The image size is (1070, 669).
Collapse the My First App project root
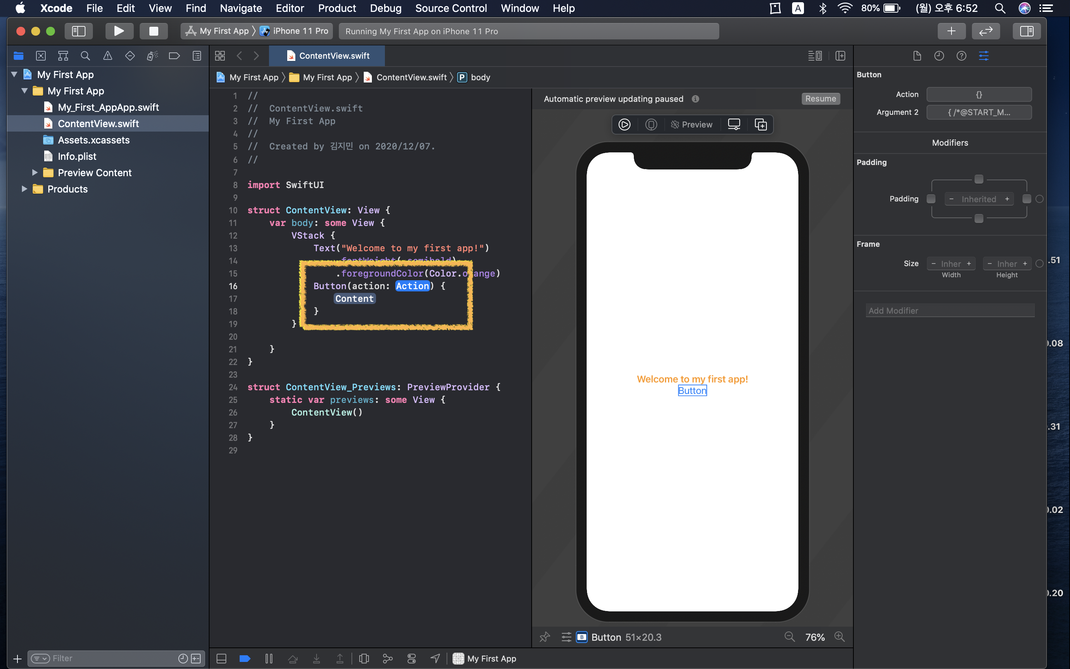click(x=14, y=74)
